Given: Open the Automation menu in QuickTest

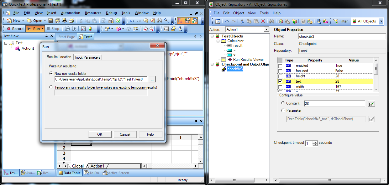Looking at the screenshot, I should pyautogui.click(x=71, y=13).
